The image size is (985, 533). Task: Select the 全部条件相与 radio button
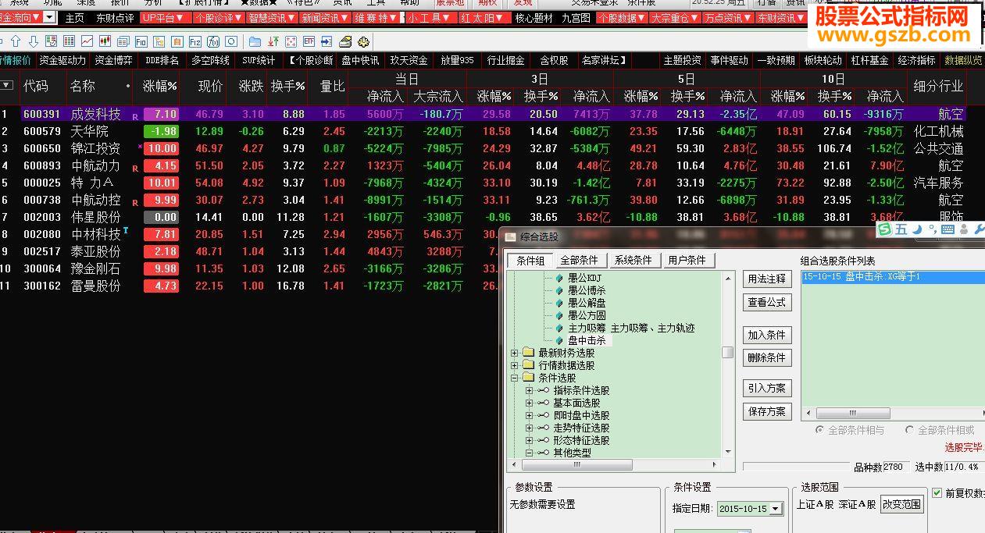(819, 430)
